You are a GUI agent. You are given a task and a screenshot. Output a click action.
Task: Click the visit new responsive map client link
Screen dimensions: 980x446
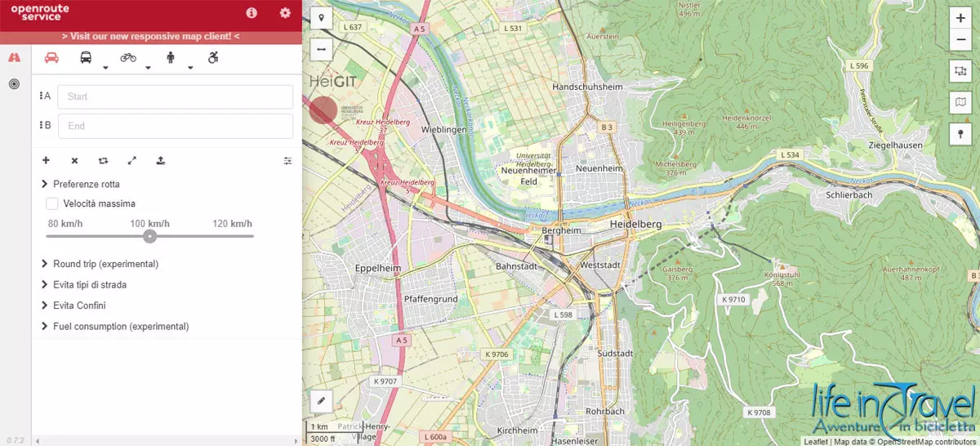151,37
